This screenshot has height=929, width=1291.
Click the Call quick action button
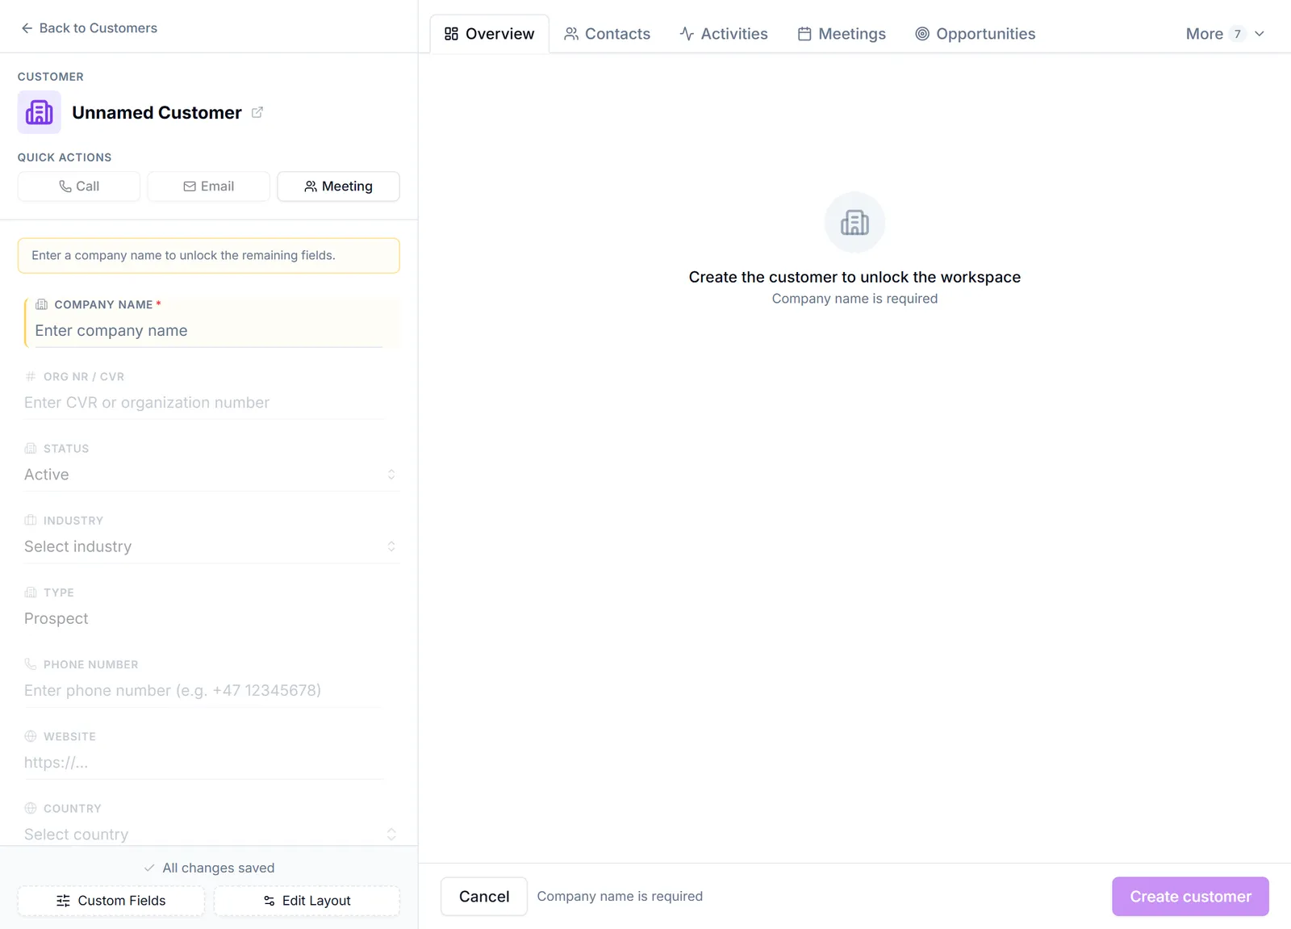point(79,186)
